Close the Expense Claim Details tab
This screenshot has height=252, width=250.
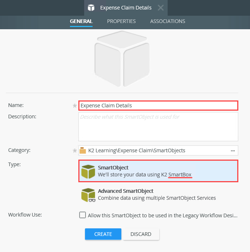160,8
